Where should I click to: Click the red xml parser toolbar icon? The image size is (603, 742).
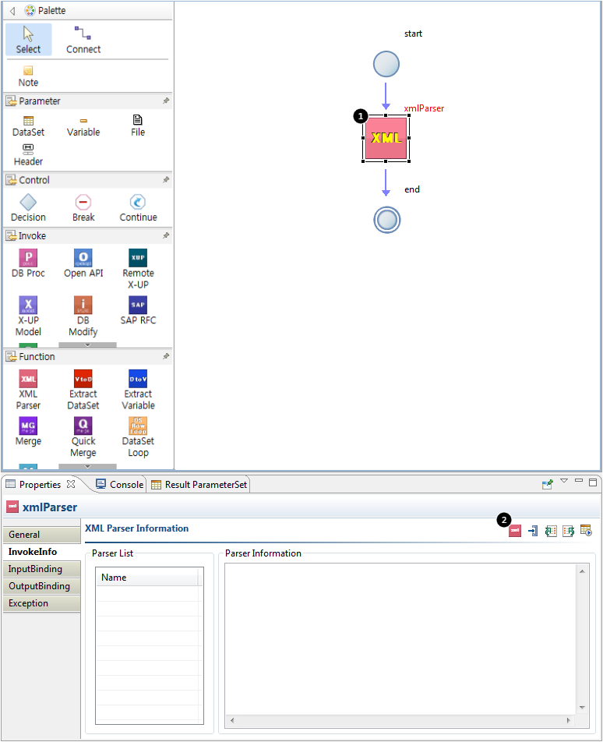click(x=514, y=531)
